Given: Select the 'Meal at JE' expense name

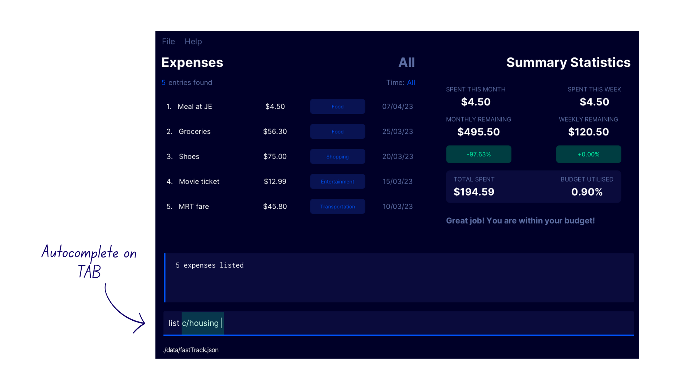Looking at the screenshot, I should pyautogui.click(x=195, y=107).
